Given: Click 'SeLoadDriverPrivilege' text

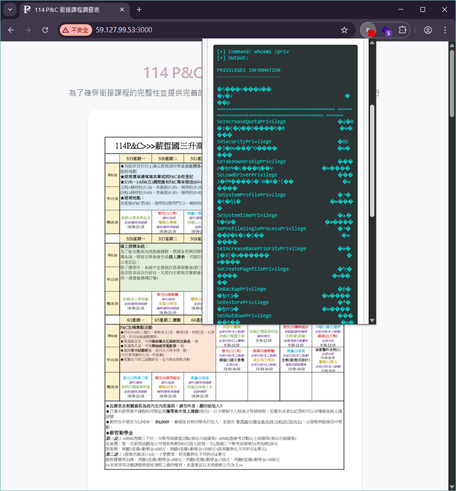Looking at the screenshot, I should point(247,175).
